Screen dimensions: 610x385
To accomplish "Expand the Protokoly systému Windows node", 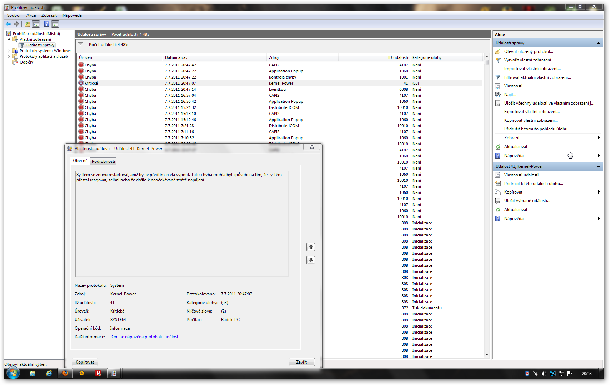I will coord(9,51).
